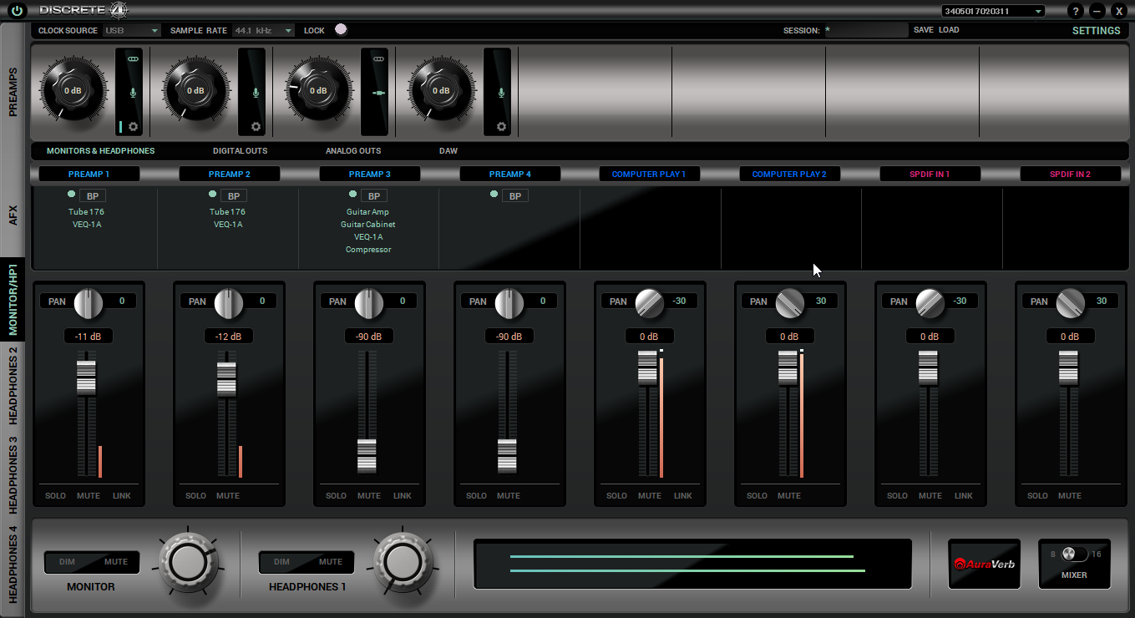Click SPDIF In 1 pan knob
Viewport: 1135px width, 618px height.
pyautogui.click(x=930, y=302)
